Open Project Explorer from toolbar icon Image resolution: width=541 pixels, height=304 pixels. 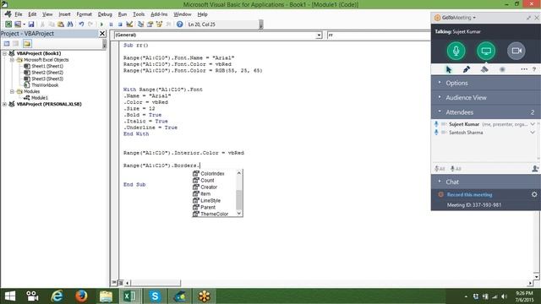pyautogui.click(x=141, y=24)
